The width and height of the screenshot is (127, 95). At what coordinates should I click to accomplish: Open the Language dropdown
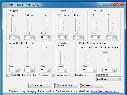point(109,79)
